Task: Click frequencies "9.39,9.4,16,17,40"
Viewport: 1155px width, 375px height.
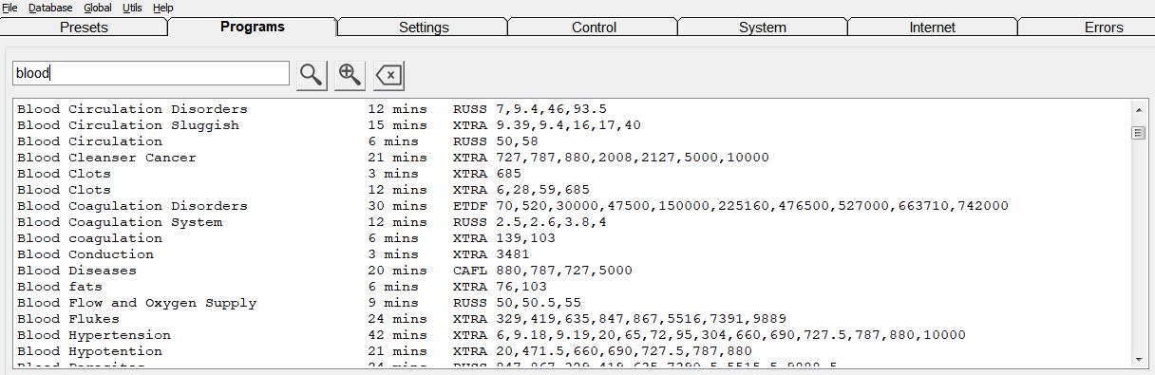Action: (x=568, y=125)
